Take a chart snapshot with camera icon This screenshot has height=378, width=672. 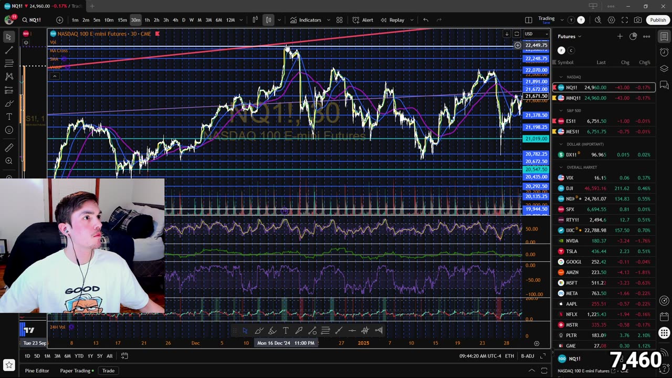638,20
